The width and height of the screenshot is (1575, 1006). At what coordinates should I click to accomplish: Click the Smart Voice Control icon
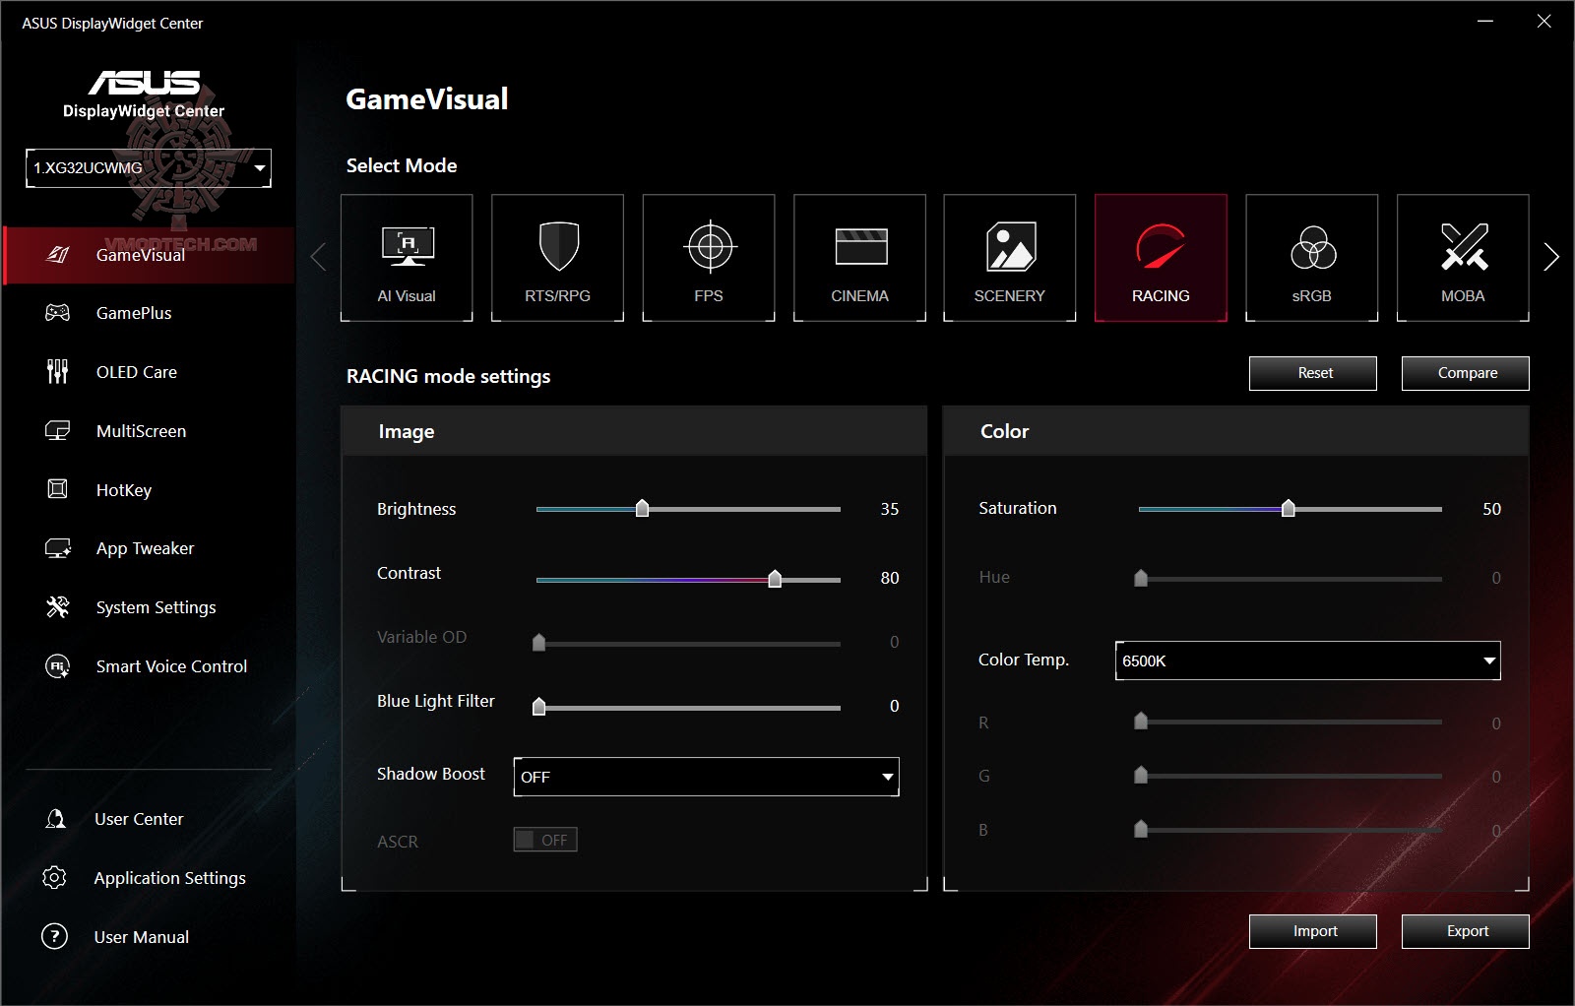(58, 666)
